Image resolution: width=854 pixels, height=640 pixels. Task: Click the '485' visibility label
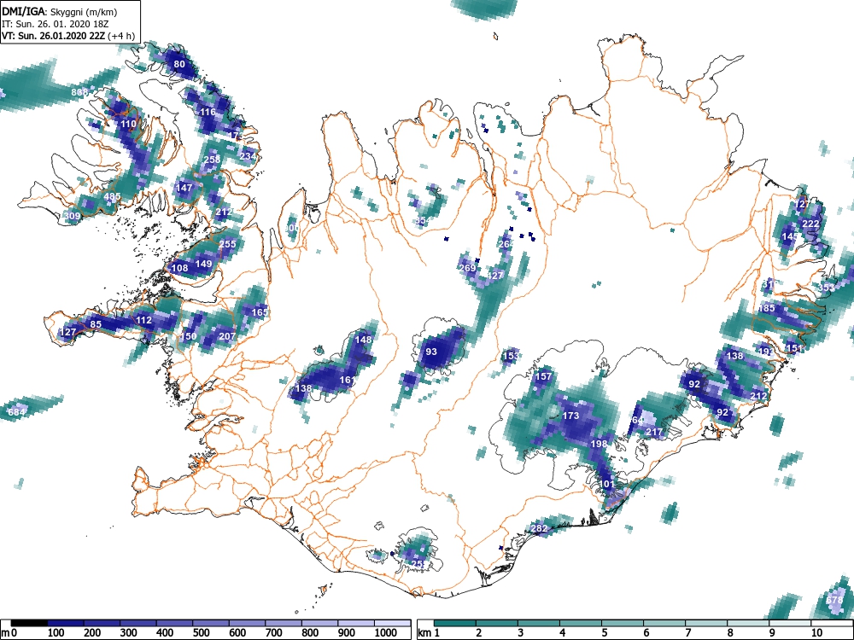112,197
